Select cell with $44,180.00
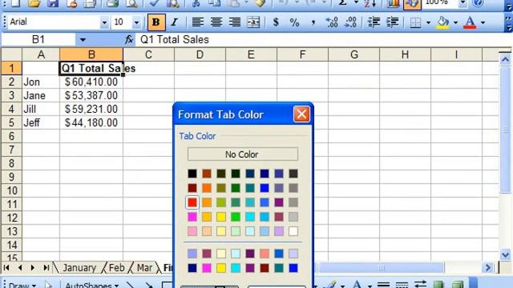 pos(91,122)
